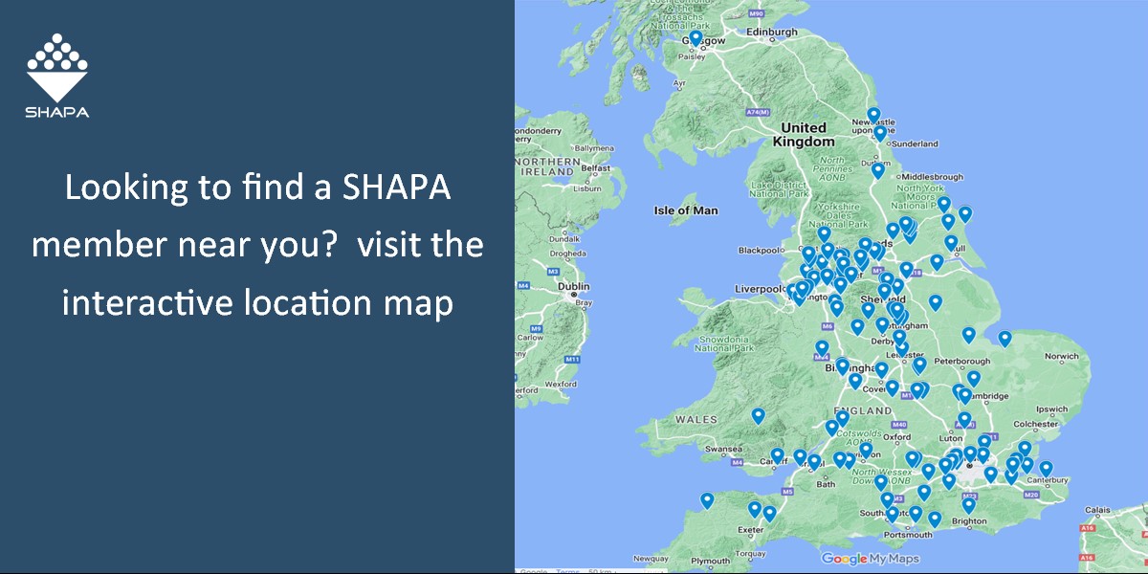Click the Google My Maps logo

click(x=870, y=559)
